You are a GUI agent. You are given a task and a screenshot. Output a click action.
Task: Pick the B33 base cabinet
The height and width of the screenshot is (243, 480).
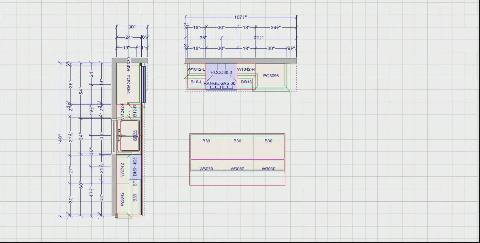[x=135, y=198]
